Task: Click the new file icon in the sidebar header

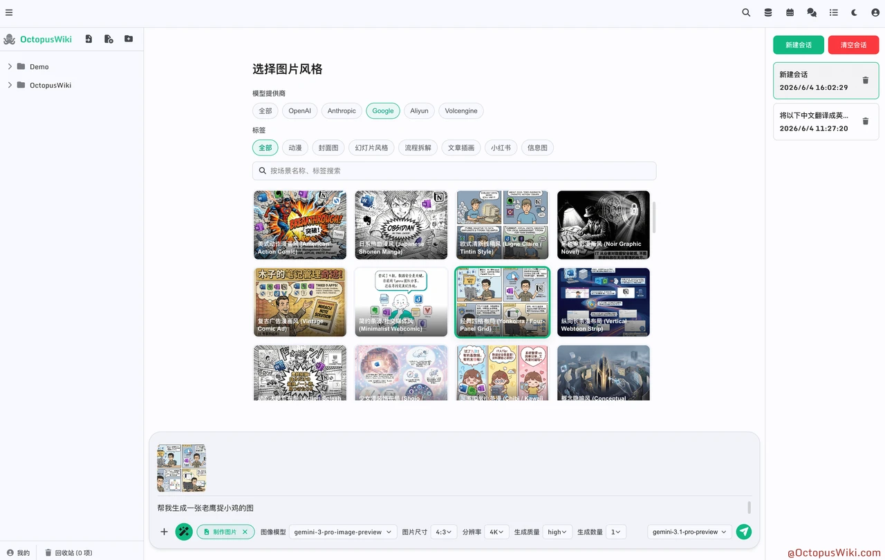Action: point(109,39)
